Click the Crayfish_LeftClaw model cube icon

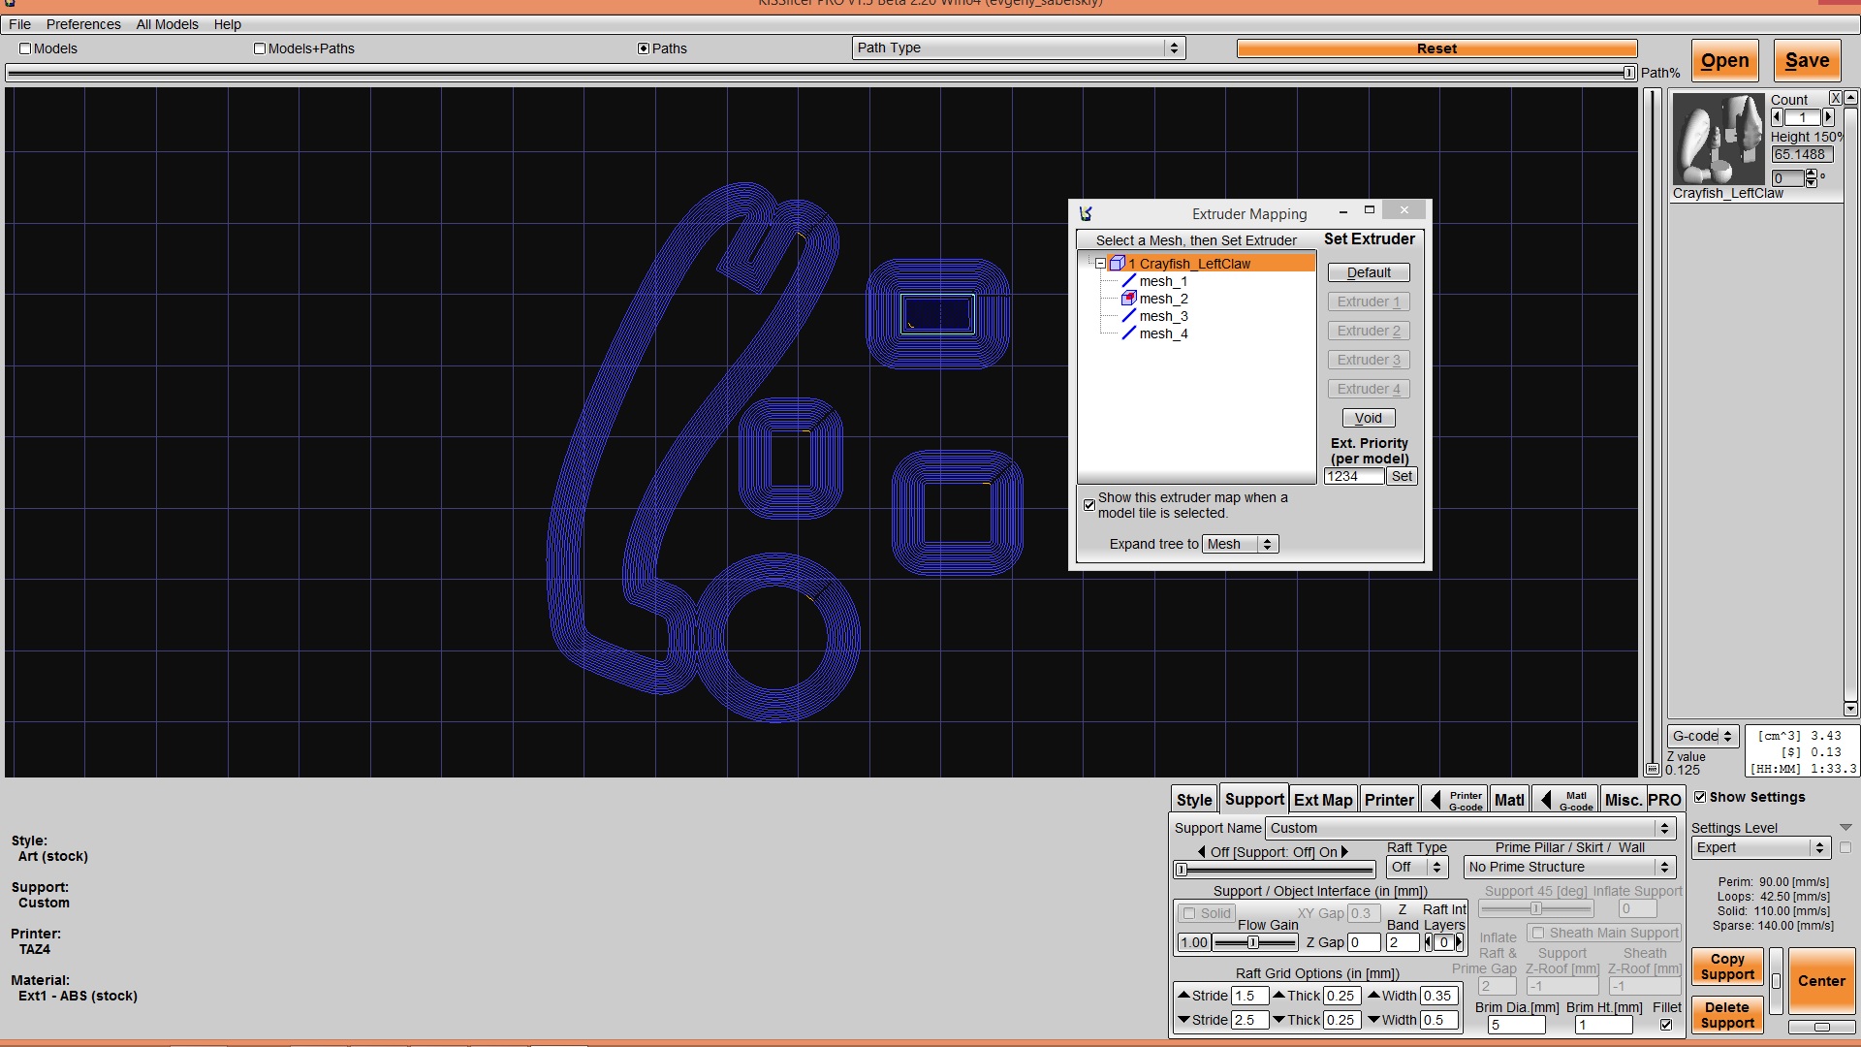(x=1117, y=264)
